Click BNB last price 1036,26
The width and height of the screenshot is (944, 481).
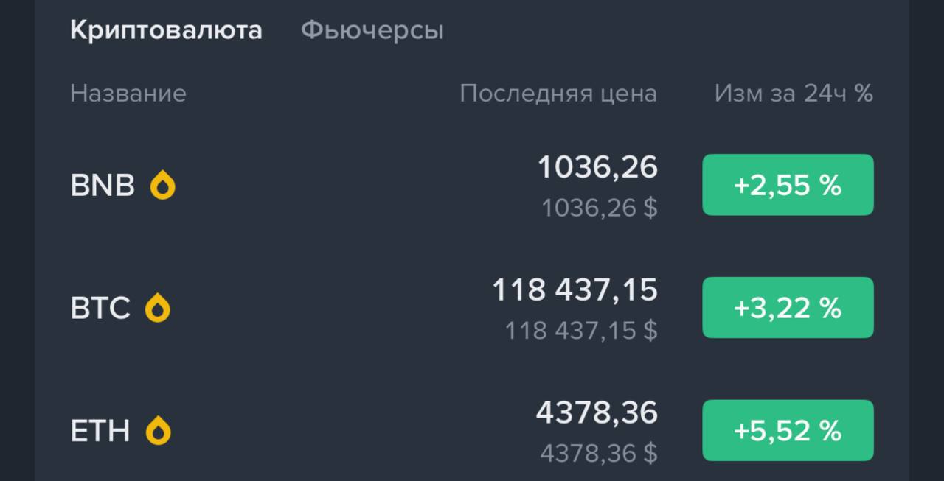click(x=597, y=168)
